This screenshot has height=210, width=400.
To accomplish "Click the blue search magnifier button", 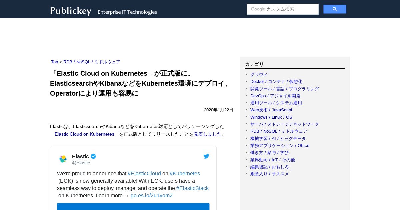I will pos(335,9).
